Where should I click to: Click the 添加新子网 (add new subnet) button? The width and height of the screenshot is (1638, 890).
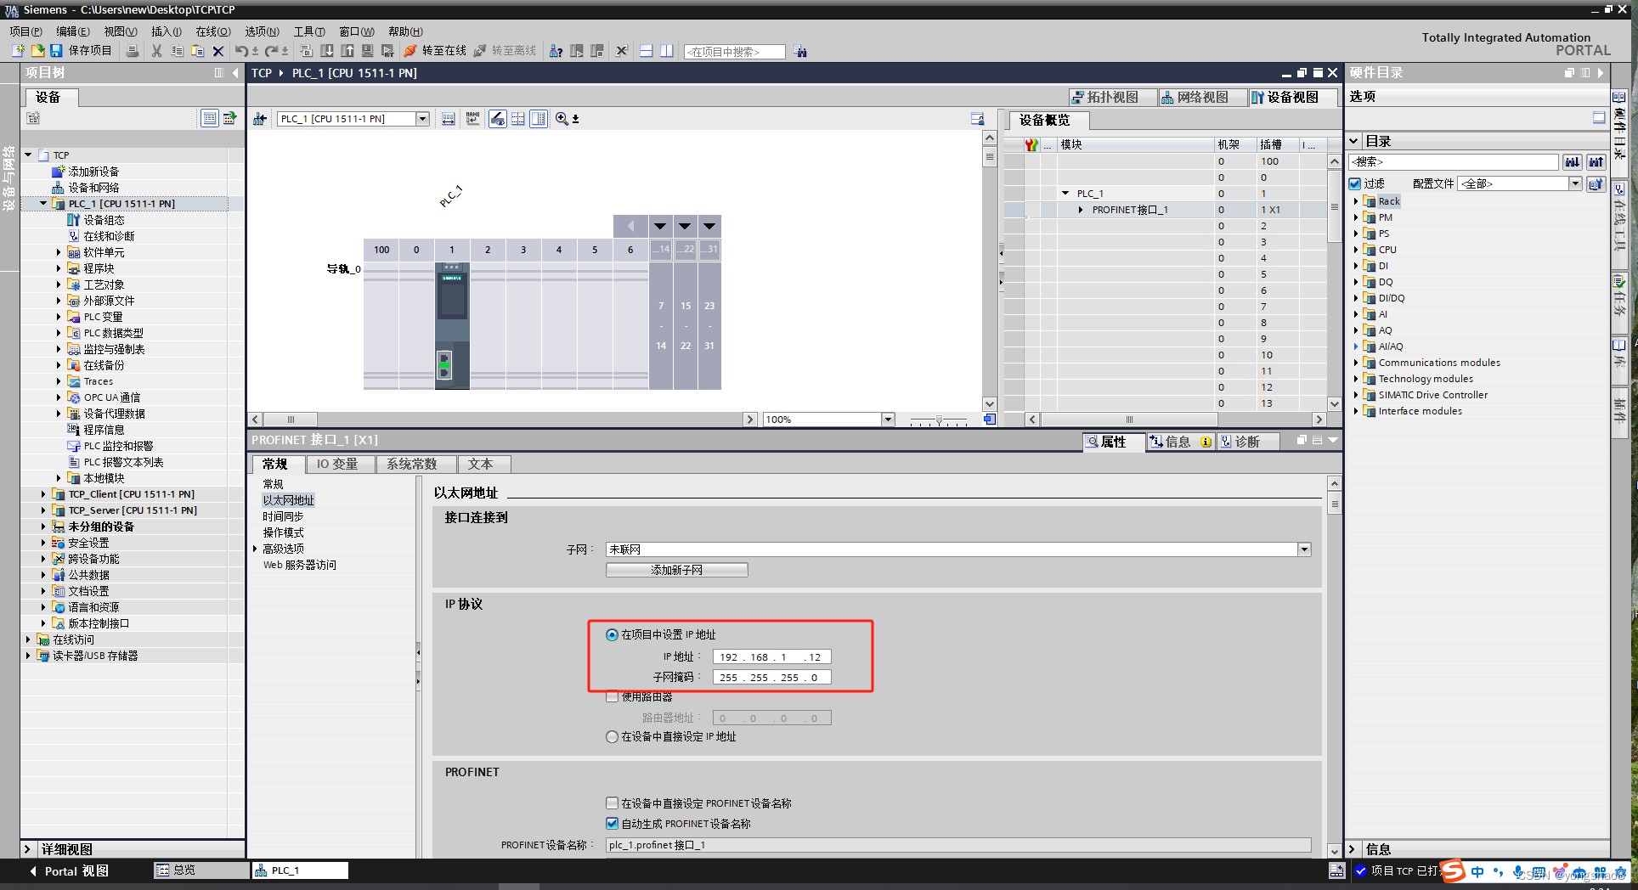pos(677,570)
